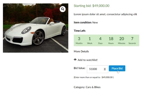Click the Item condition: New text

(86, 22)
